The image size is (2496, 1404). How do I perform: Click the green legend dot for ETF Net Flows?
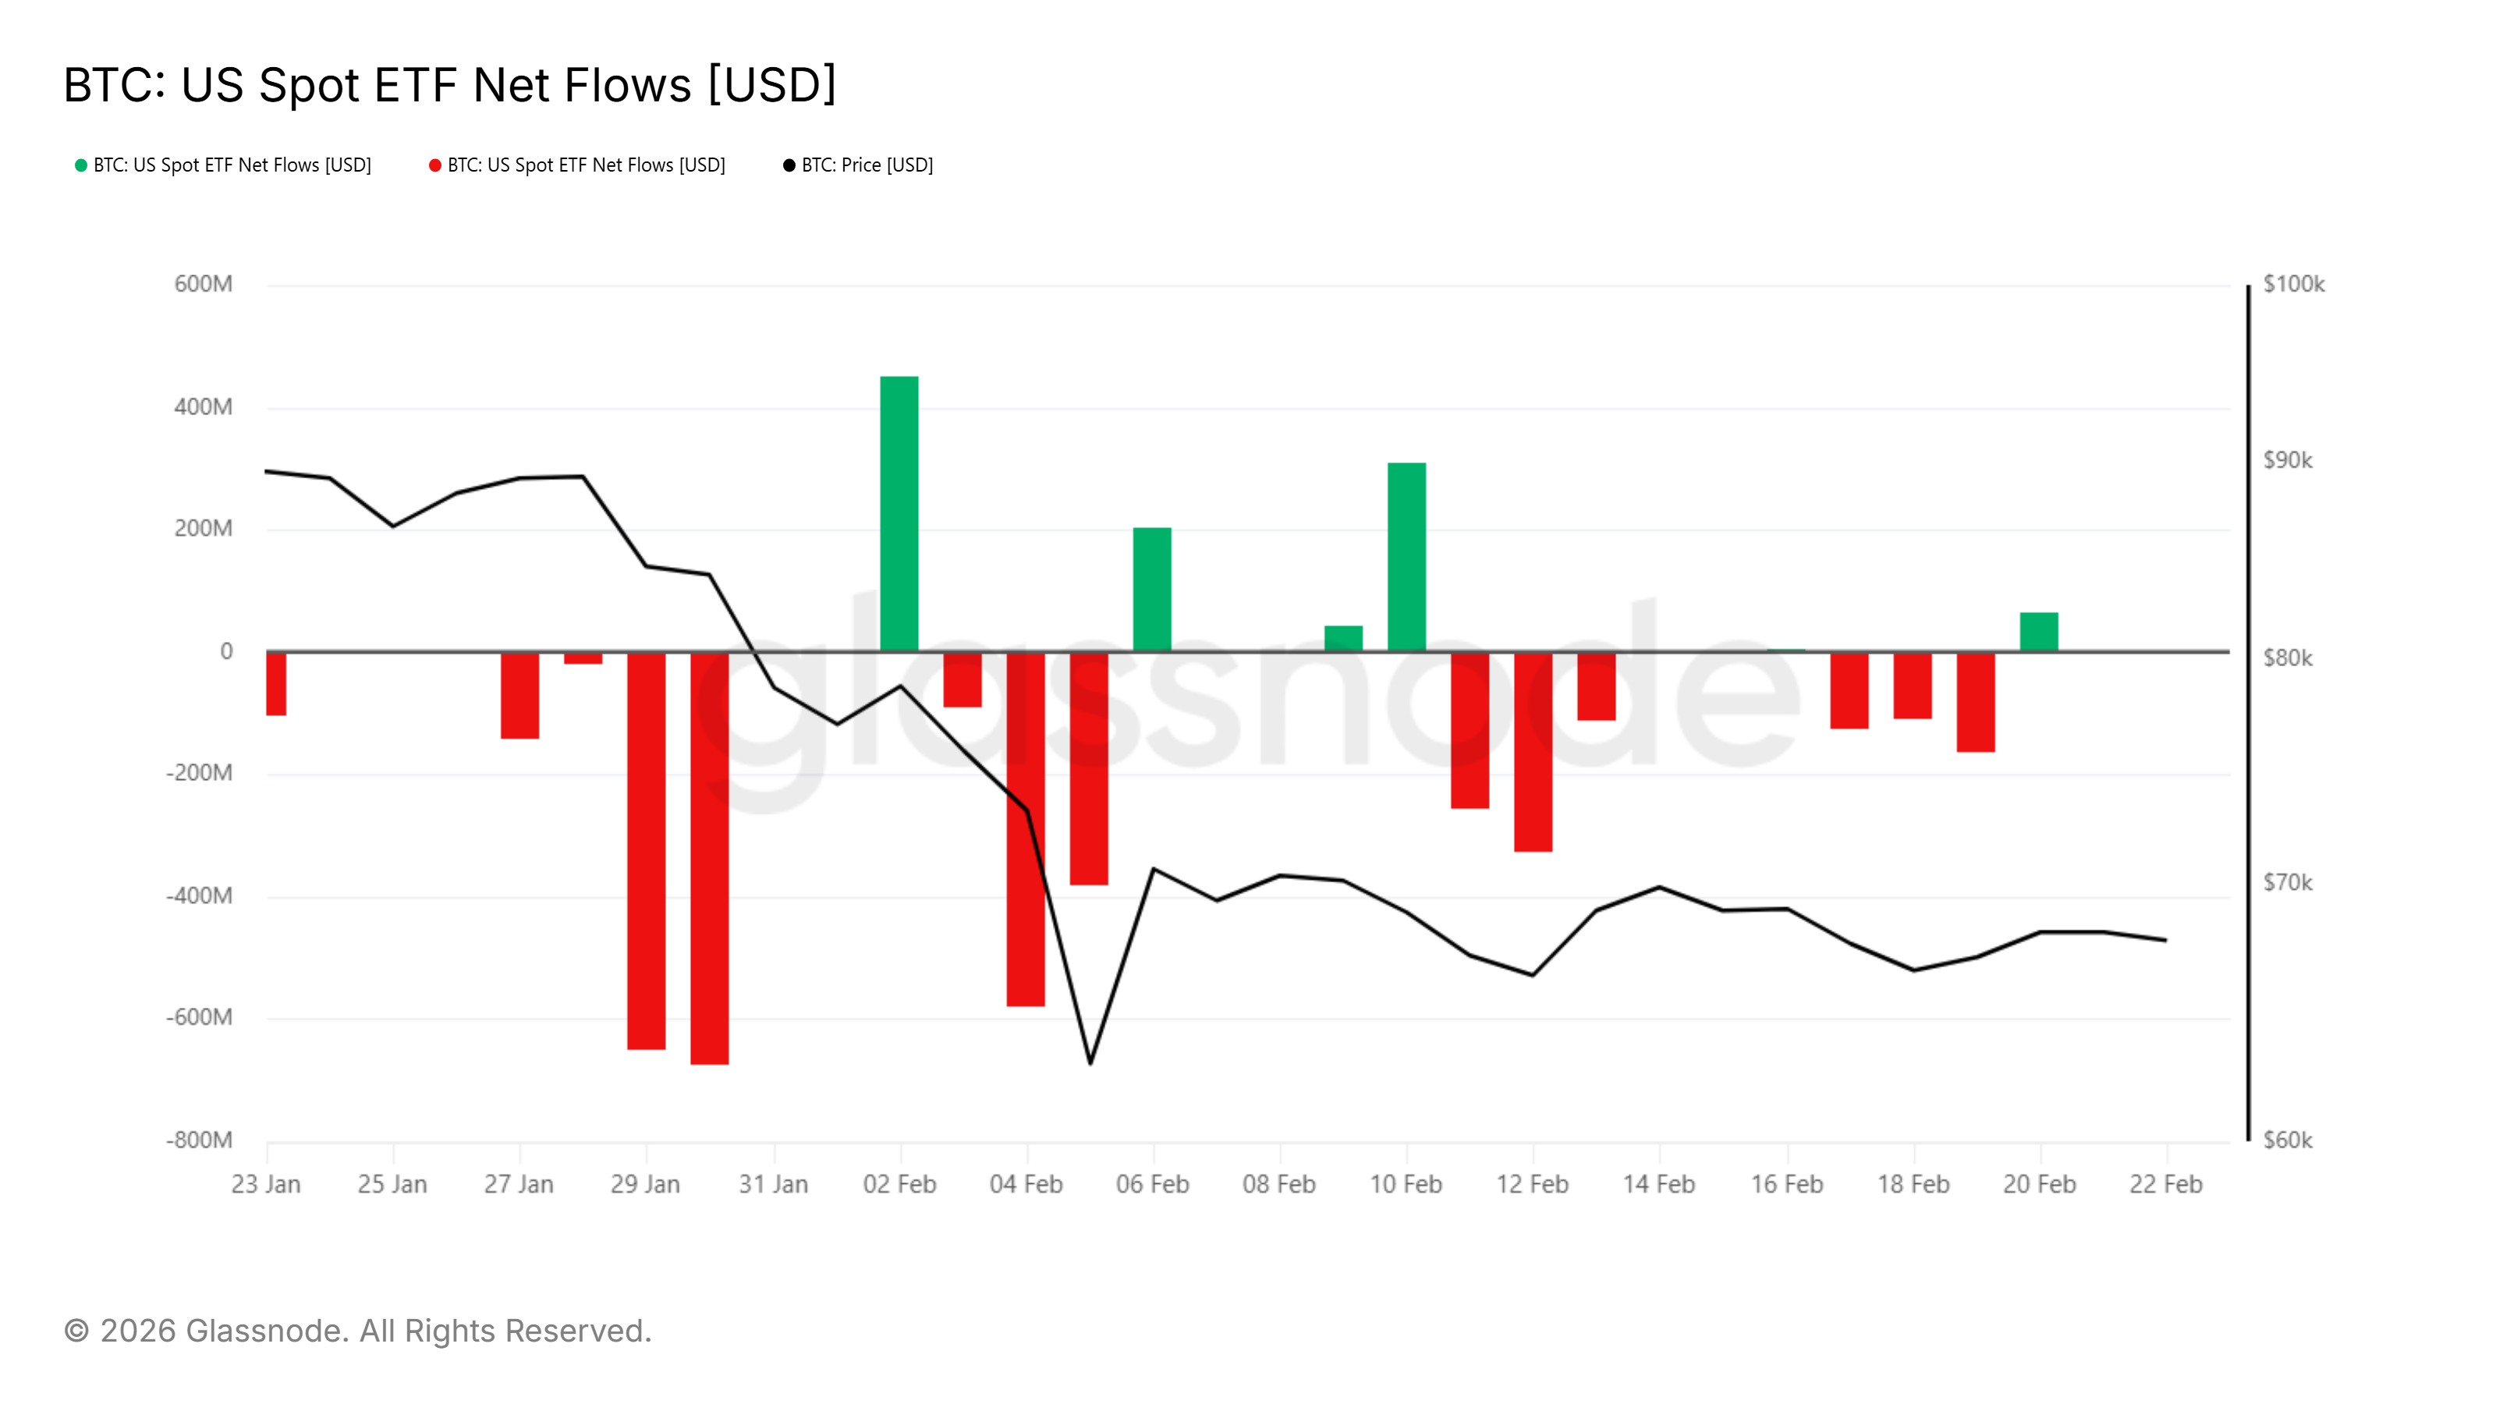81,165
